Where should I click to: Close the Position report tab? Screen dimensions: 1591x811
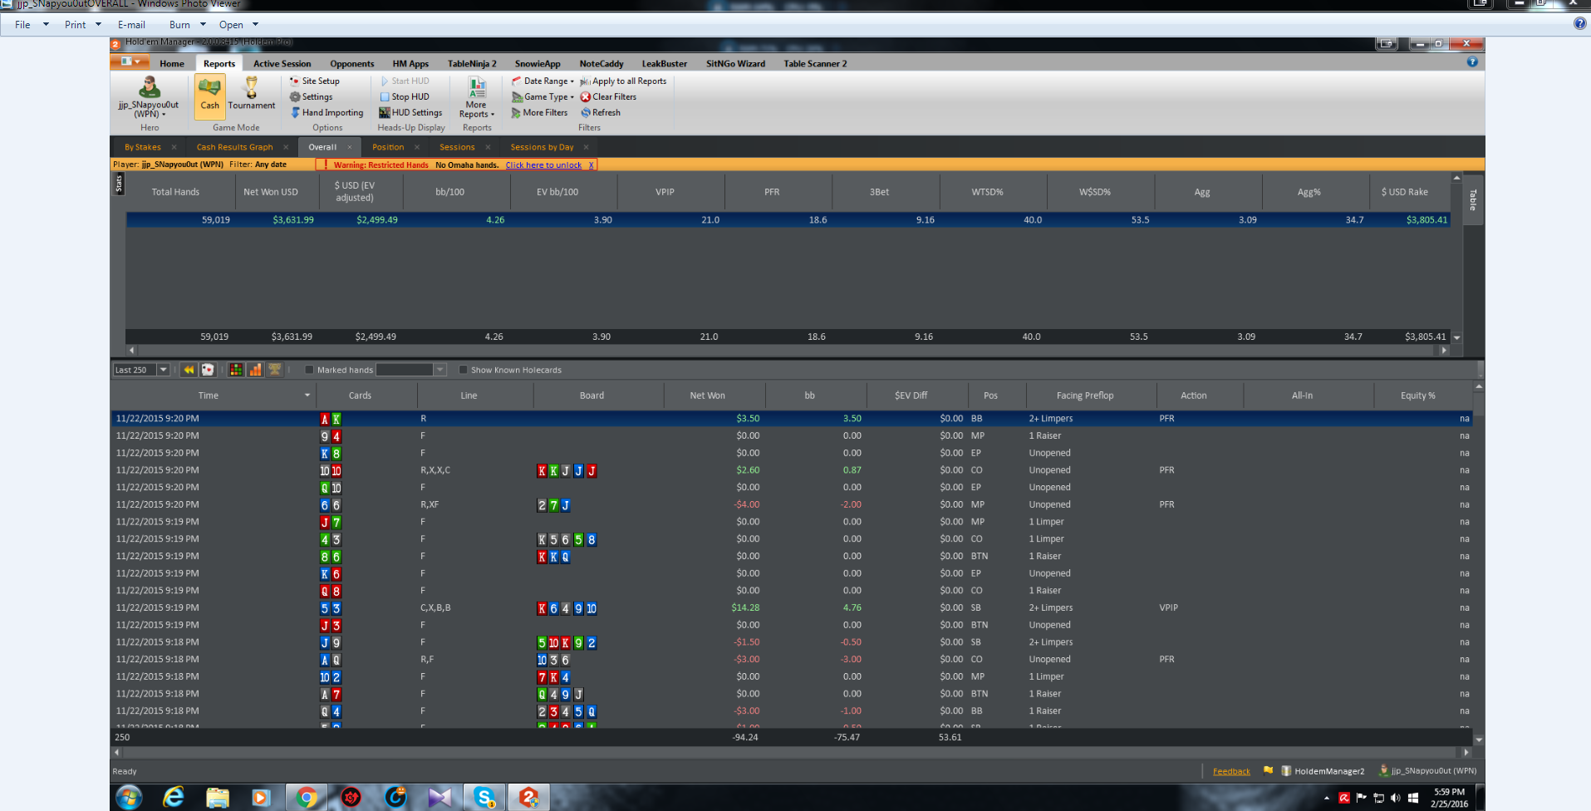tap(417, 147)
